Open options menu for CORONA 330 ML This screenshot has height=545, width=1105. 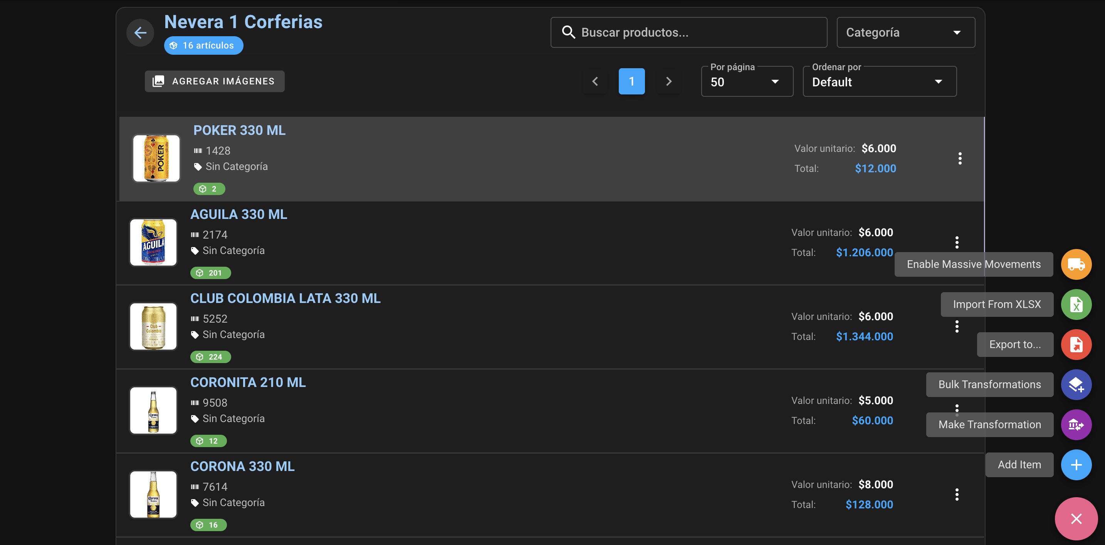coord(957,495)
